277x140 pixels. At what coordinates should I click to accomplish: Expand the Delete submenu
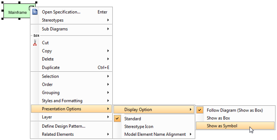[x=72, y=59]
